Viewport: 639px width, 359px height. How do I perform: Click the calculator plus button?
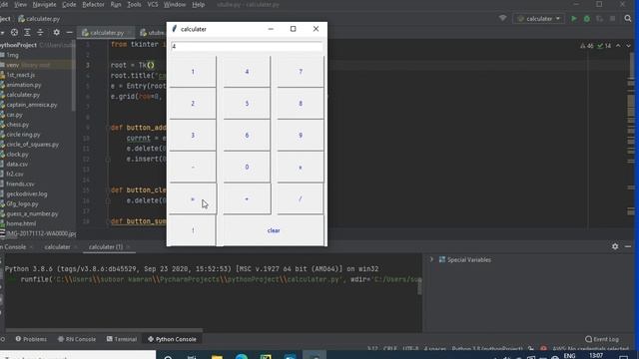247,199
